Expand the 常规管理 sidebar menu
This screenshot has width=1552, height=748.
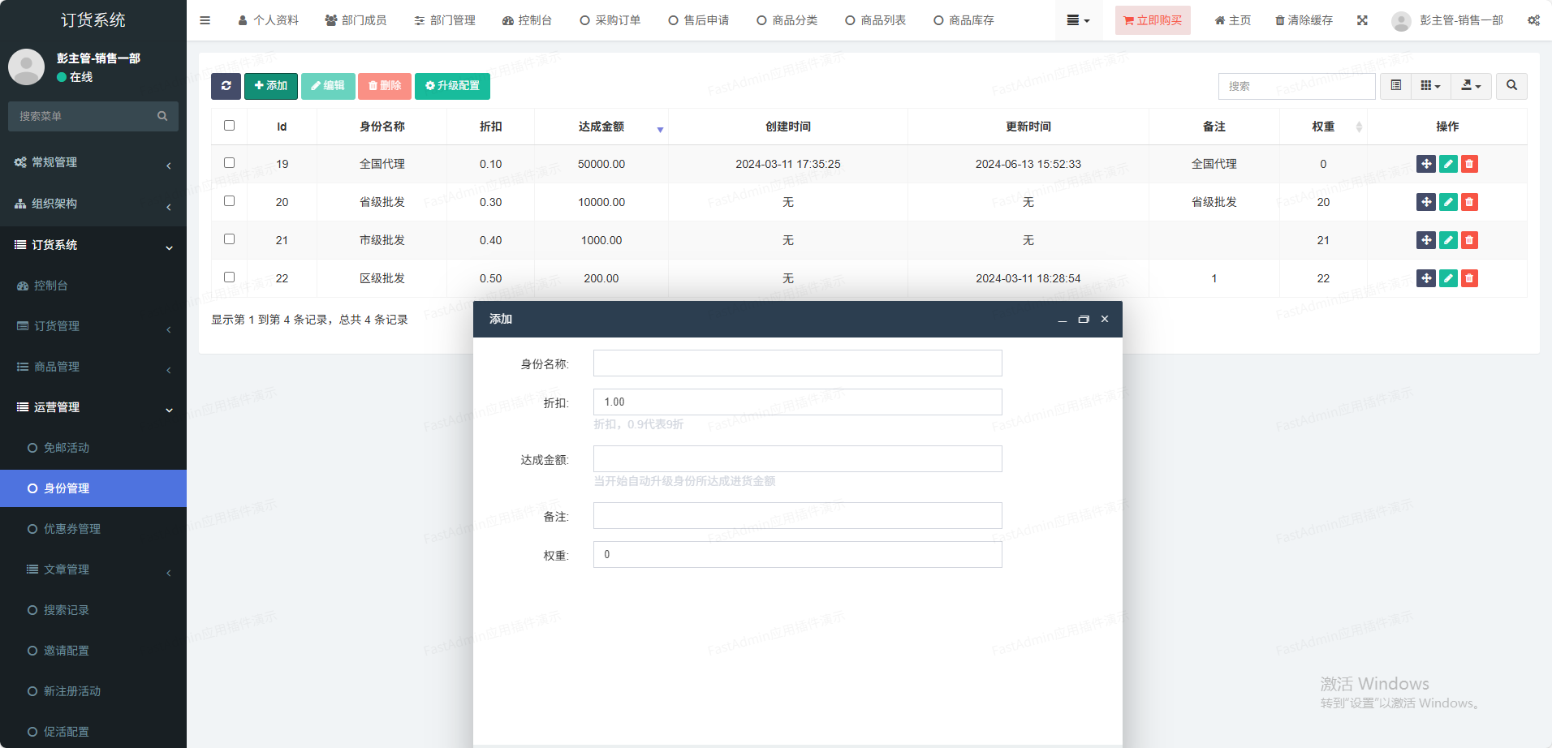click(x=93, y=162)
